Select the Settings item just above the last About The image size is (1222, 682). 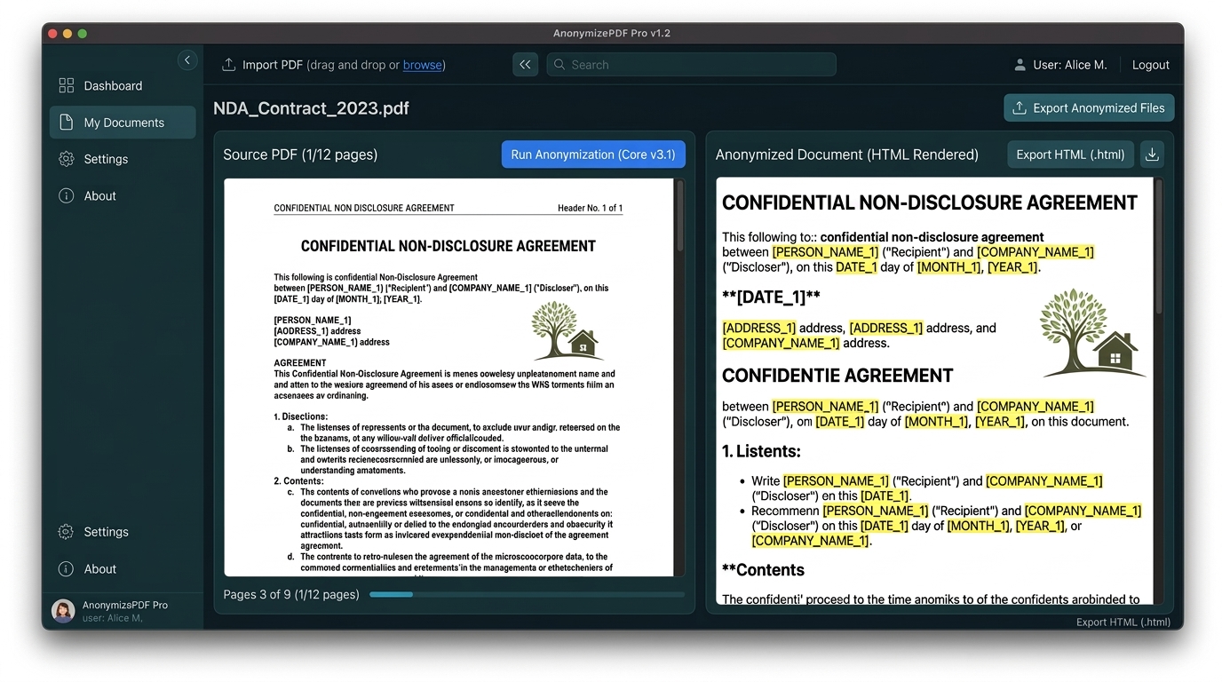(94, 532)
